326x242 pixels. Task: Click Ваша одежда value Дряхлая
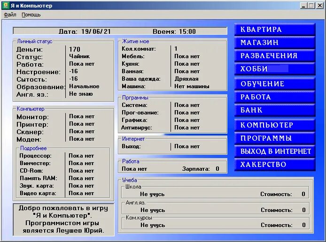(x=186, y=79)
